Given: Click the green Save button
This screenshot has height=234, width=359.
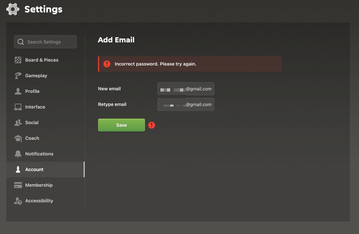Looking at the screenshot, I should tap(121, 125).
